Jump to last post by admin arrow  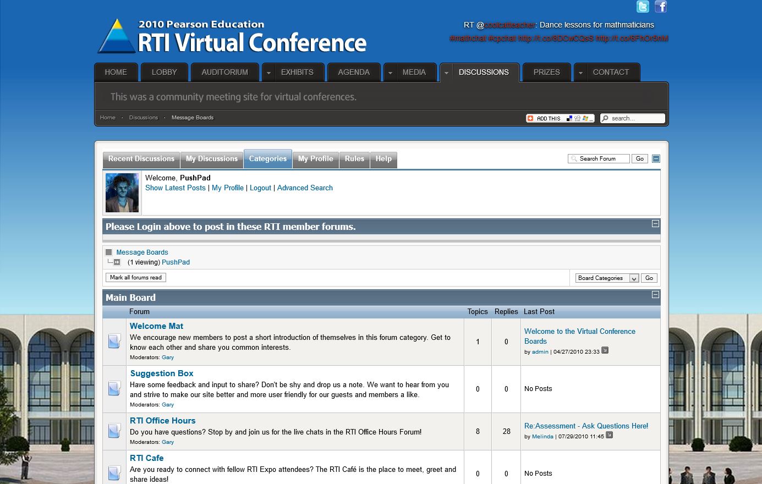(x=605, y=350)
